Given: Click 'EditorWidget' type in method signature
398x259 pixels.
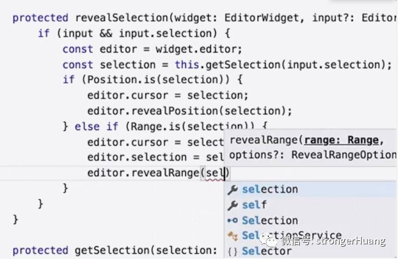Looking at the screenshot, I should (261, 17).
